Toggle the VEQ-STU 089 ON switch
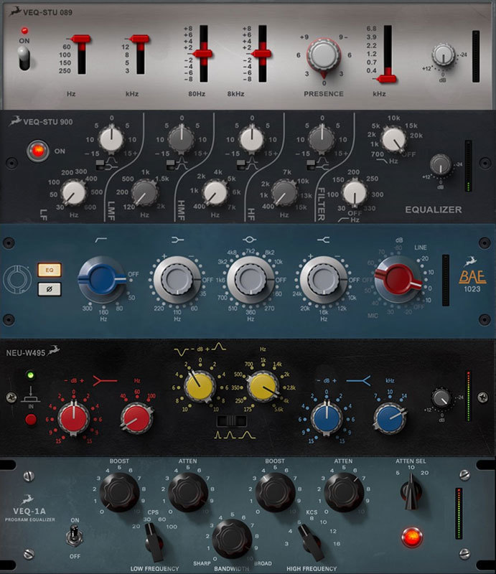 [x=25, y=60]
